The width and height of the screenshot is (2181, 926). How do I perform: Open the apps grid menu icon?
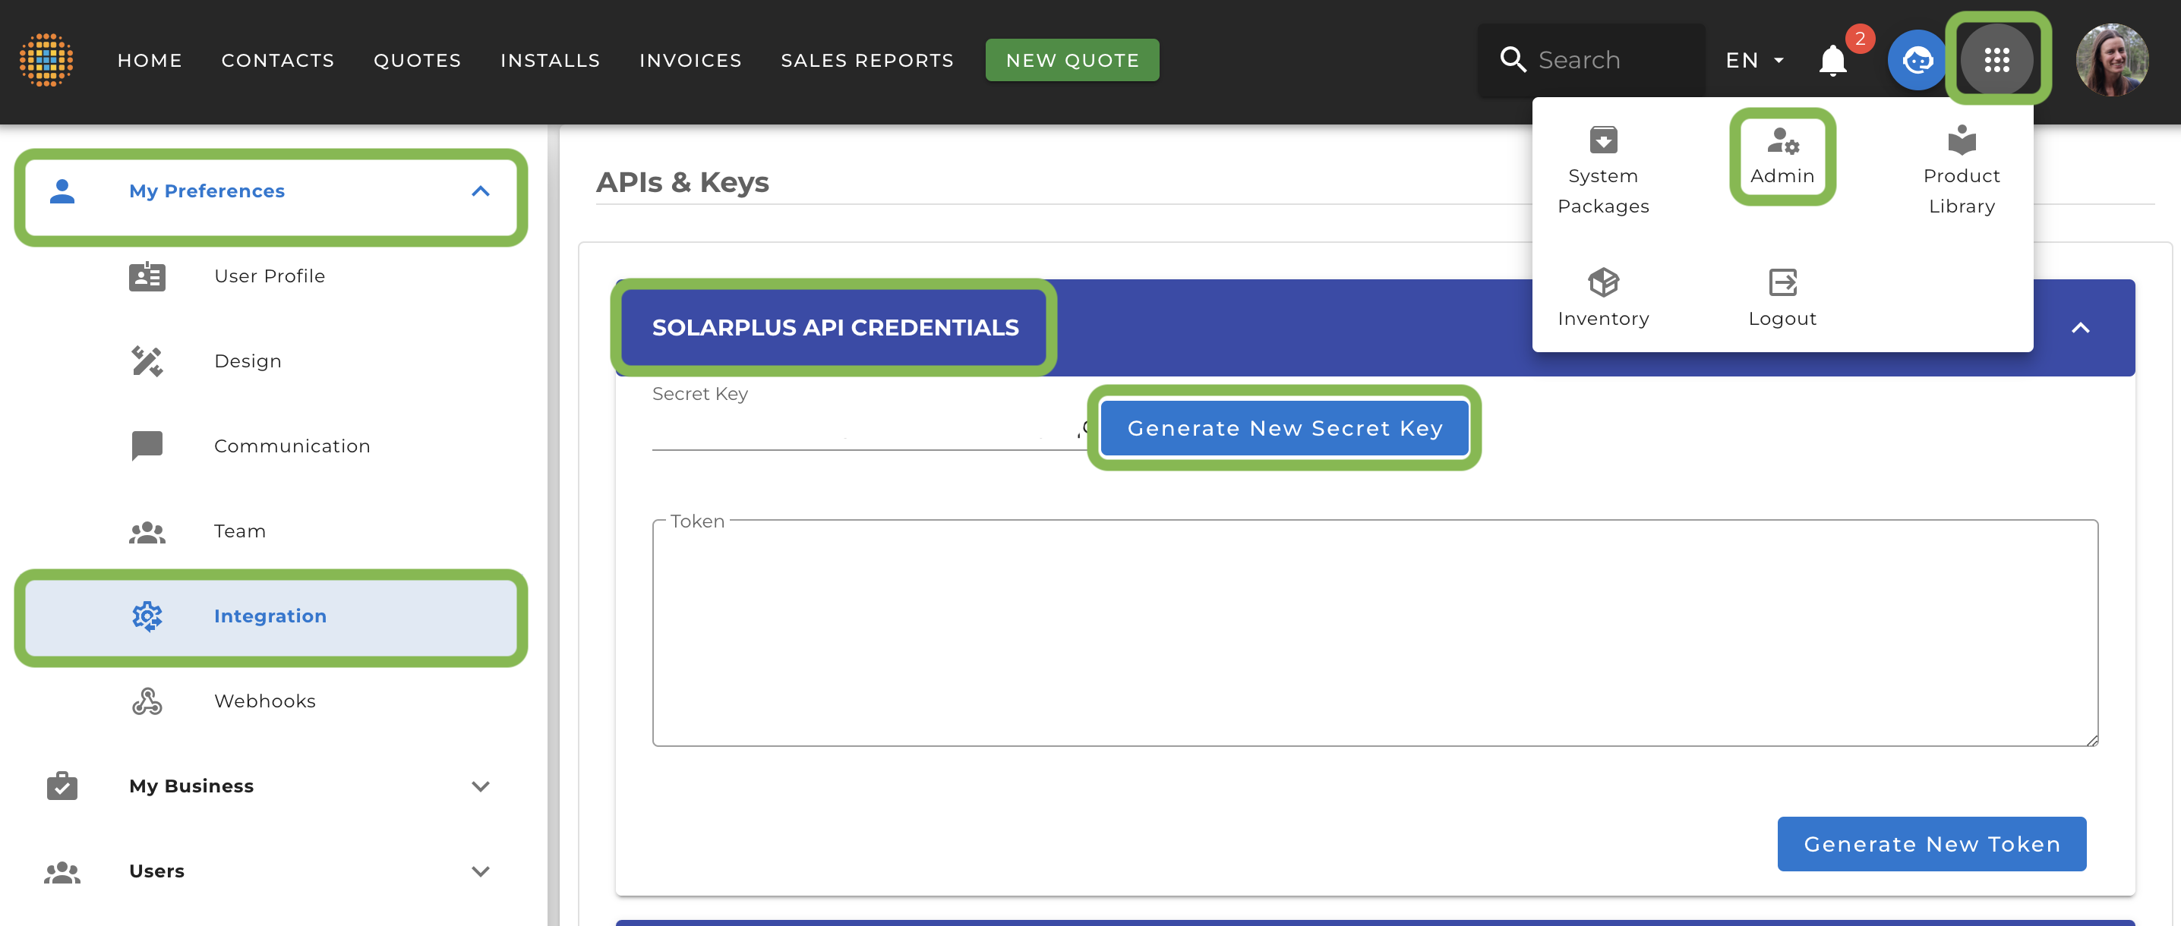pyautogui.click(x=1996, y=59)
